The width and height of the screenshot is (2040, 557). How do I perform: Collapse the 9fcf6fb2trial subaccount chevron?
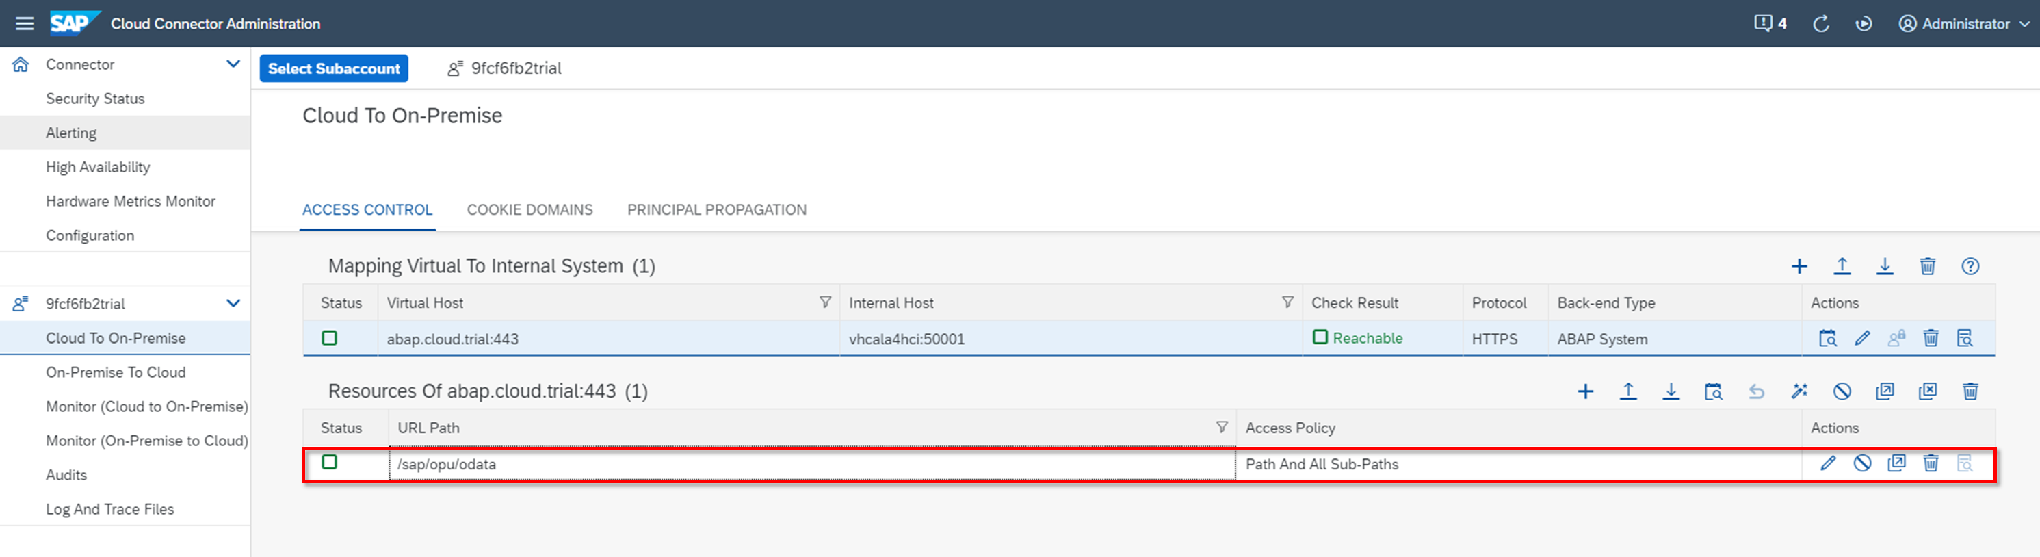coord(233,302)
